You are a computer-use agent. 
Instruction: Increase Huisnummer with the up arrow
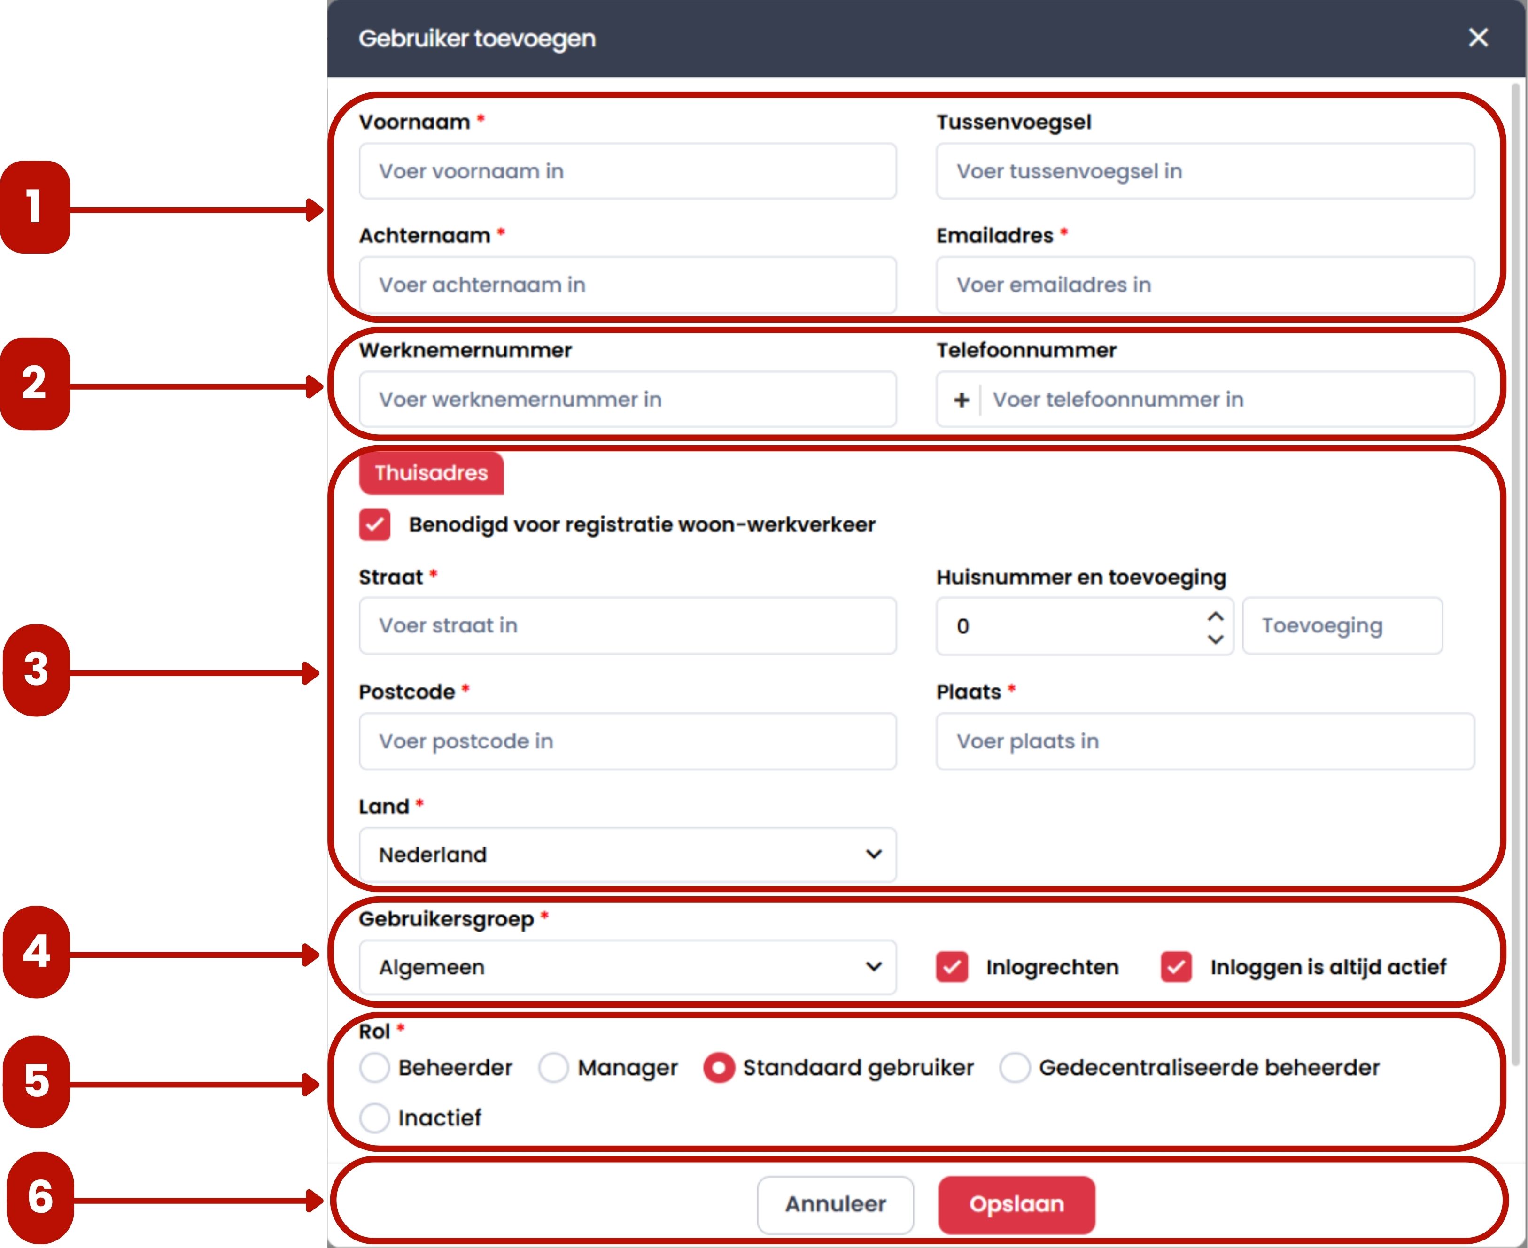pyautogui.click(x=1215, y=616)
